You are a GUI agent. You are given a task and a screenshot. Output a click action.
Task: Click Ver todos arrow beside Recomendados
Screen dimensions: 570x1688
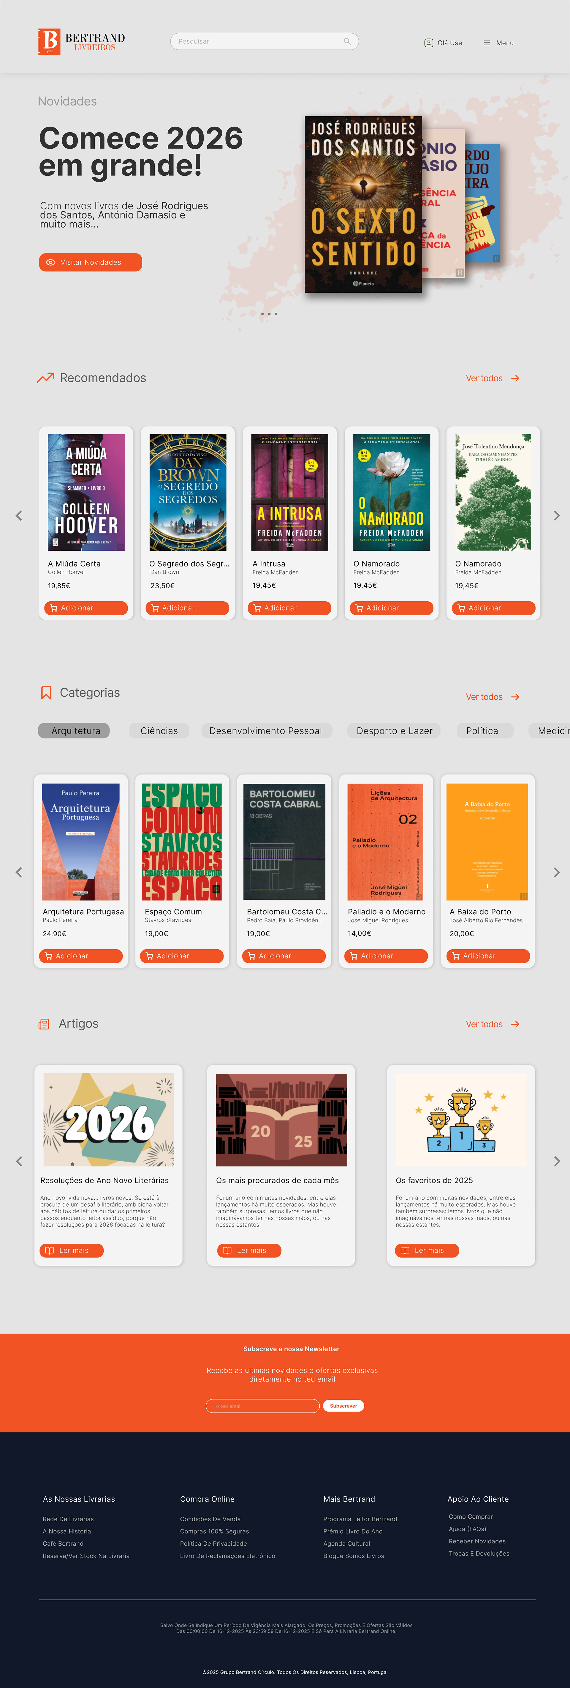516,378
